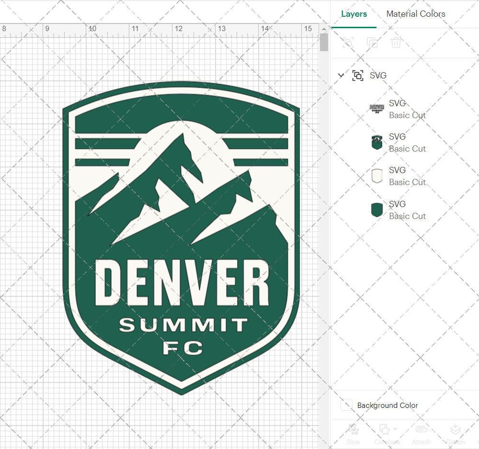Click Basic Cut of white shield layer
This screenshot has height=449, width=479.
coord(407,182)
